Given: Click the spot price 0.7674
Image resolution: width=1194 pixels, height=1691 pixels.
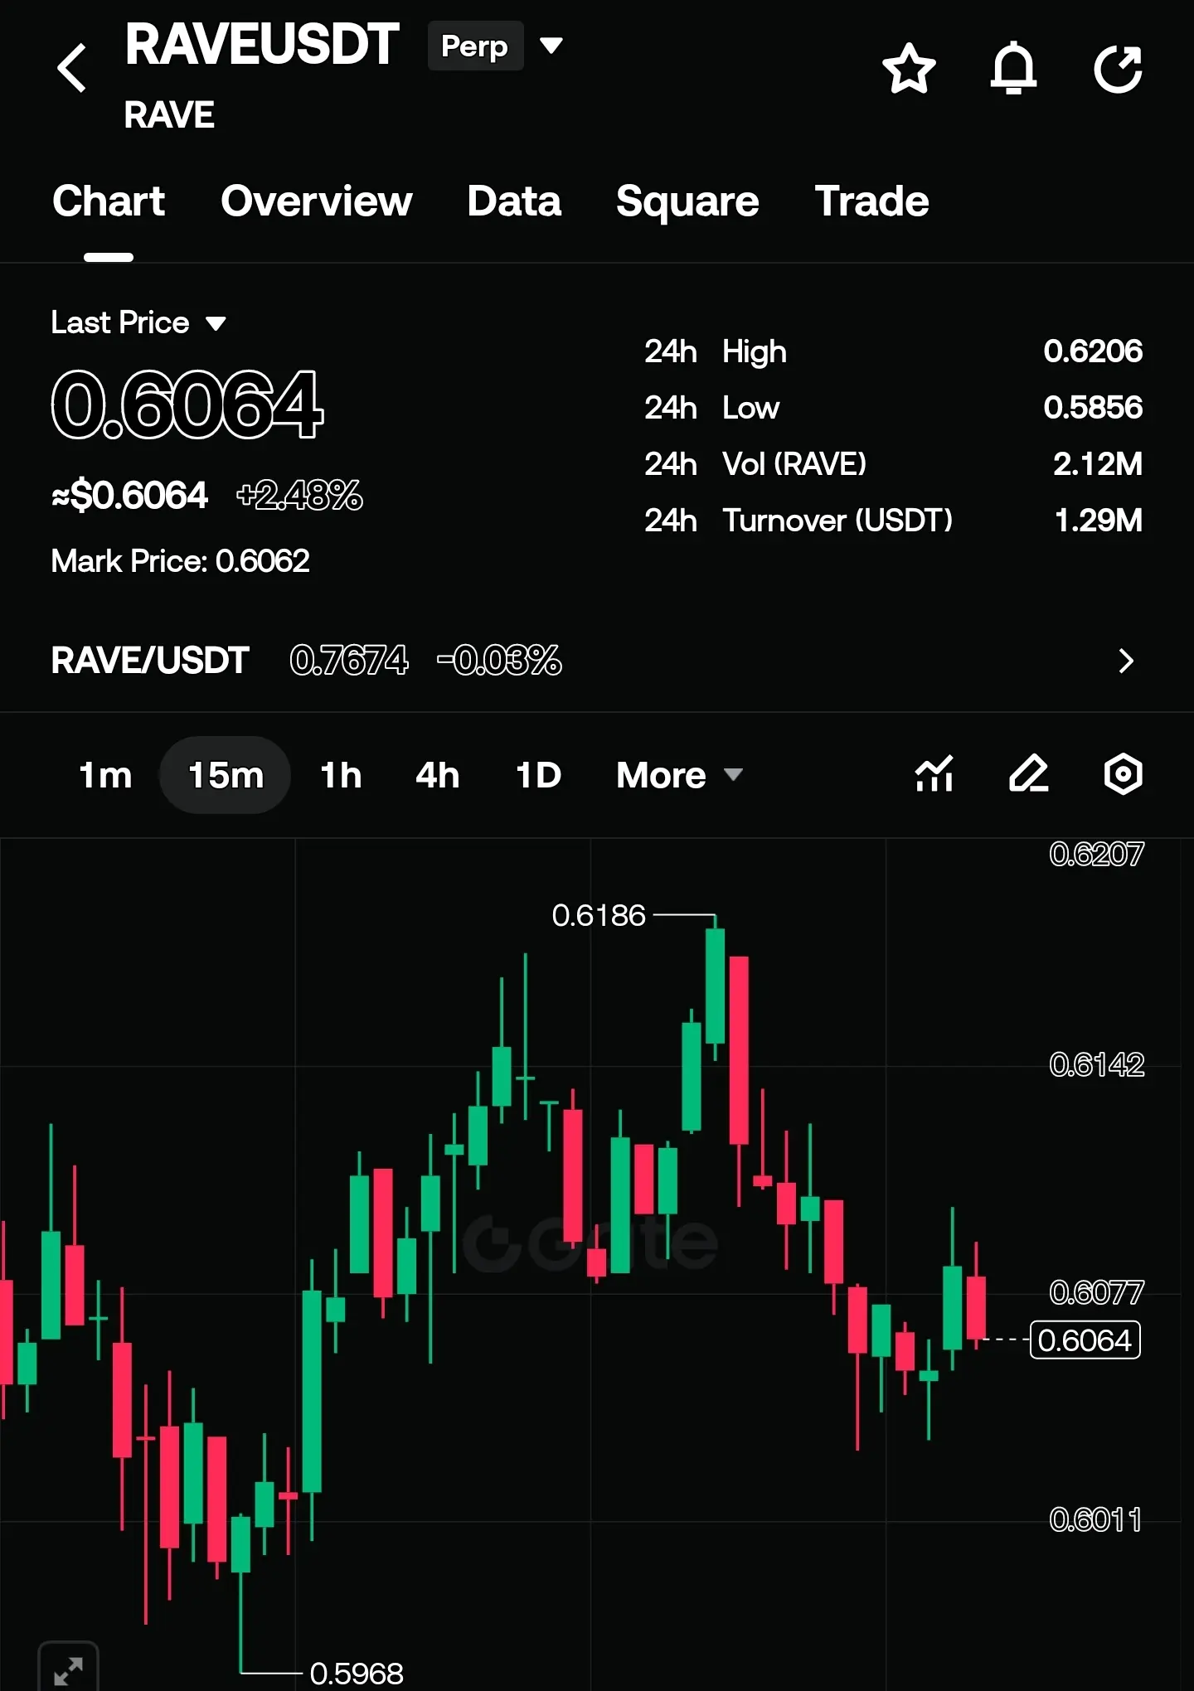Looking at the screenshot, I should coord(349,661).
